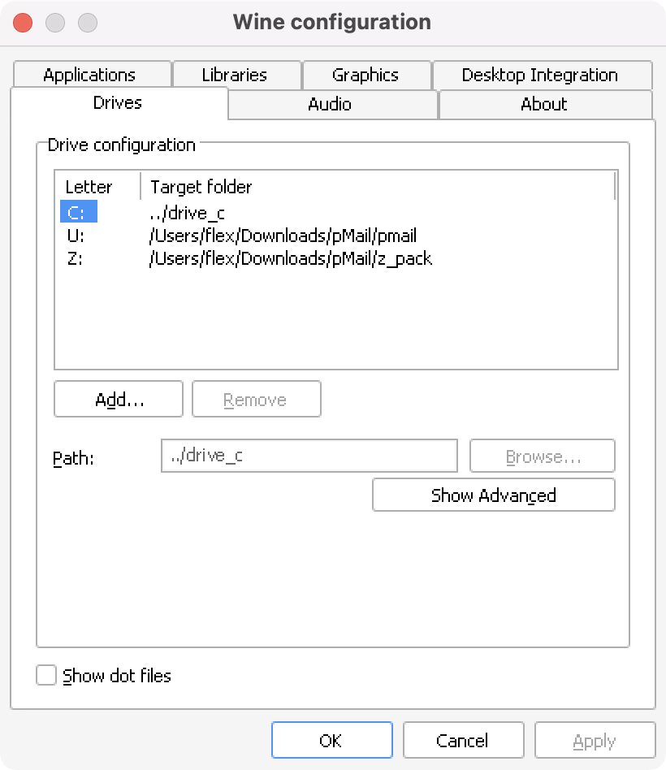This screenshot has width=666, height=770.
Task: Add a new drive with Add... button
Action: pyautogui.click(x=119, y=399)
